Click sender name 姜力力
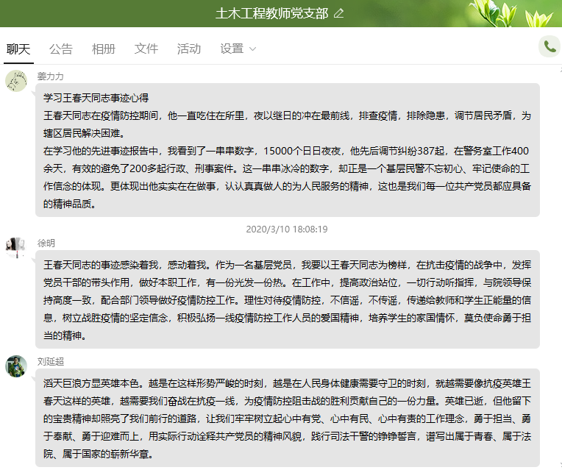The image size is (562, 470). click(51, 76)
